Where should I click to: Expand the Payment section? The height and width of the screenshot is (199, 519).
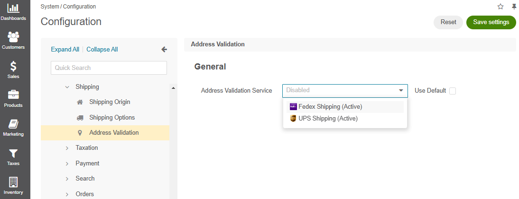67,164
